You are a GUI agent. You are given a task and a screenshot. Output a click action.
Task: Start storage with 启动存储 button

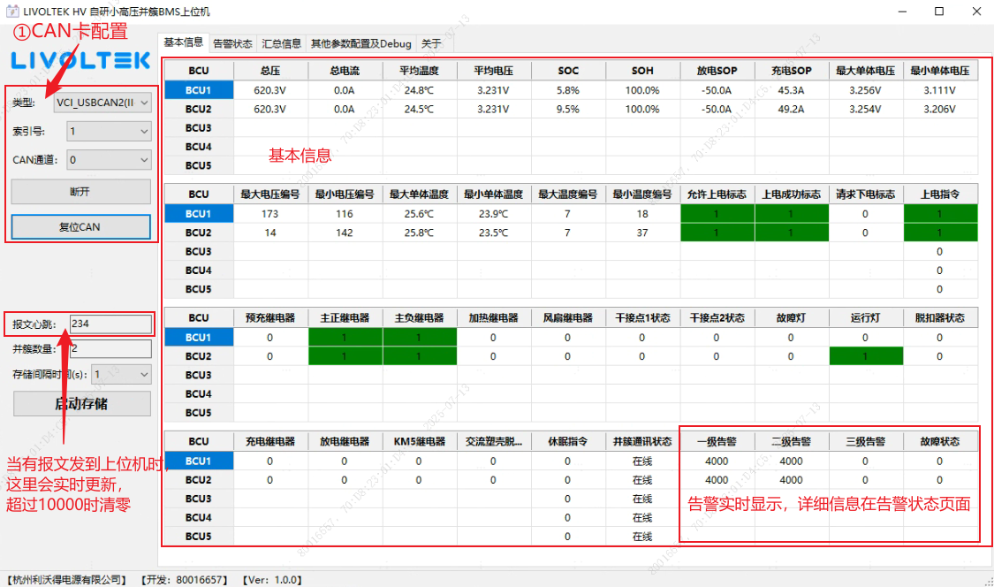pyautogui.click(x=81, y=404)
